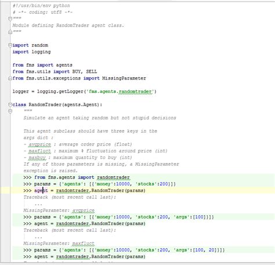The width and height of the screenshot is (275, 265).
Task: Click the underlined 'maxbuy' parameter description
Action: (37, 158)
